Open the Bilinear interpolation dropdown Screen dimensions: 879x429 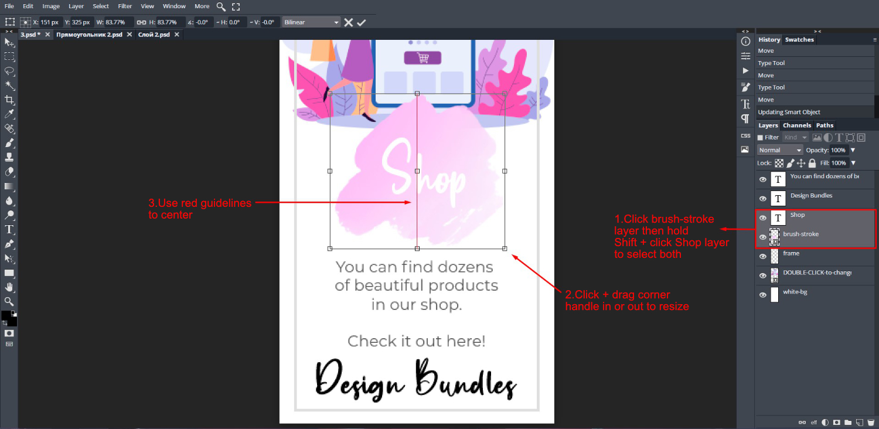coord(311,22)
